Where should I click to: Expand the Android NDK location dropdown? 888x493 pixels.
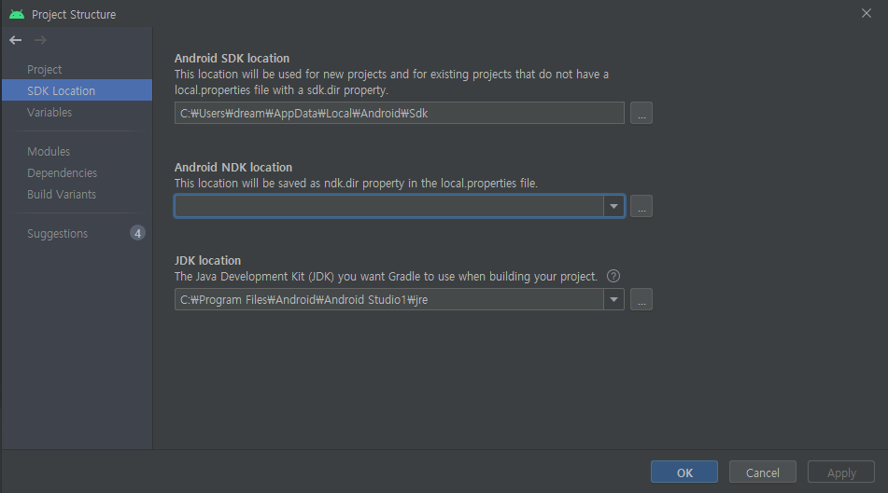pos(613,206)
